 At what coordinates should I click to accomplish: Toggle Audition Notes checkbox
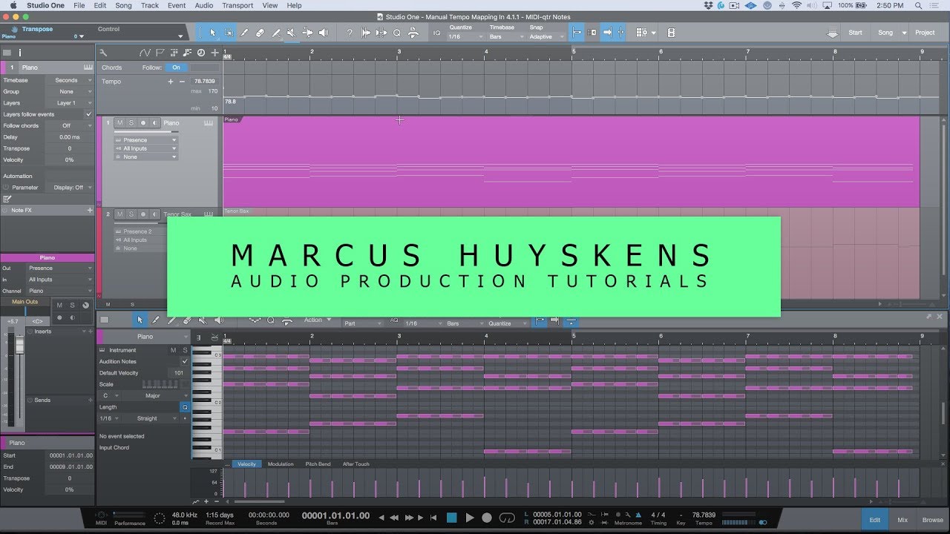(x=185, y=361)
